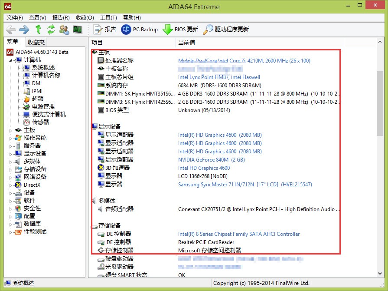Click the vertical scrollbar up arrow
Viewport: 388px width, 291px height.
tap(380, 42)
